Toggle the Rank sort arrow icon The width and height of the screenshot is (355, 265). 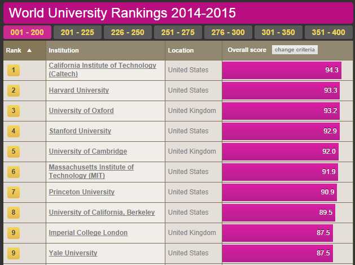[29, 50]
